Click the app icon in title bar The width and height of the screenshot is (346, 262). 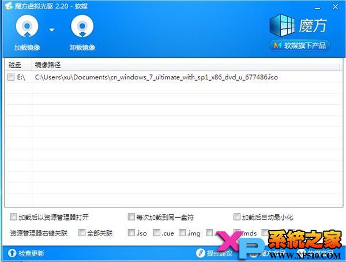point(9,6)
